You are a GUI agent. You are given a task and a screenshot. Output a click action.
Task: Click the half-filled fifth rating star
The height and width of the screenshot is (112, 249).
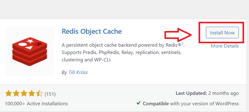pos(39,94)
